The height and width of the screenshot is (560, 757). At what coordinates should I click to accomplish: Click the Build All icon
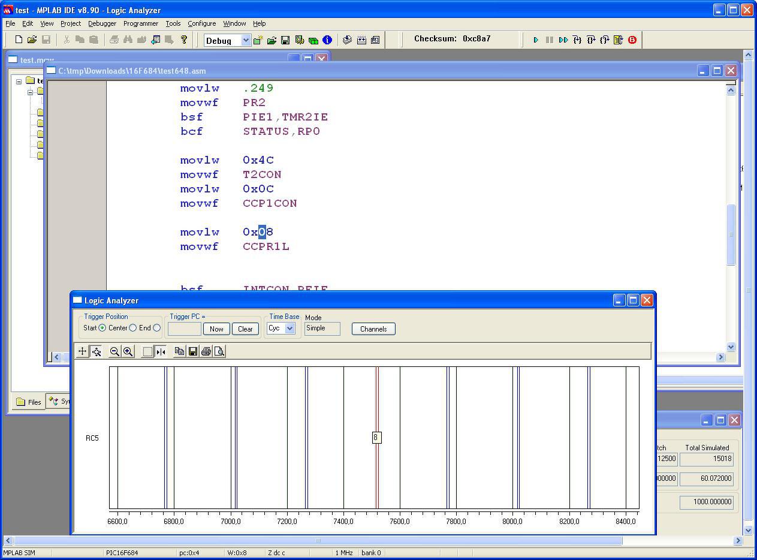(x=361, y=40)
